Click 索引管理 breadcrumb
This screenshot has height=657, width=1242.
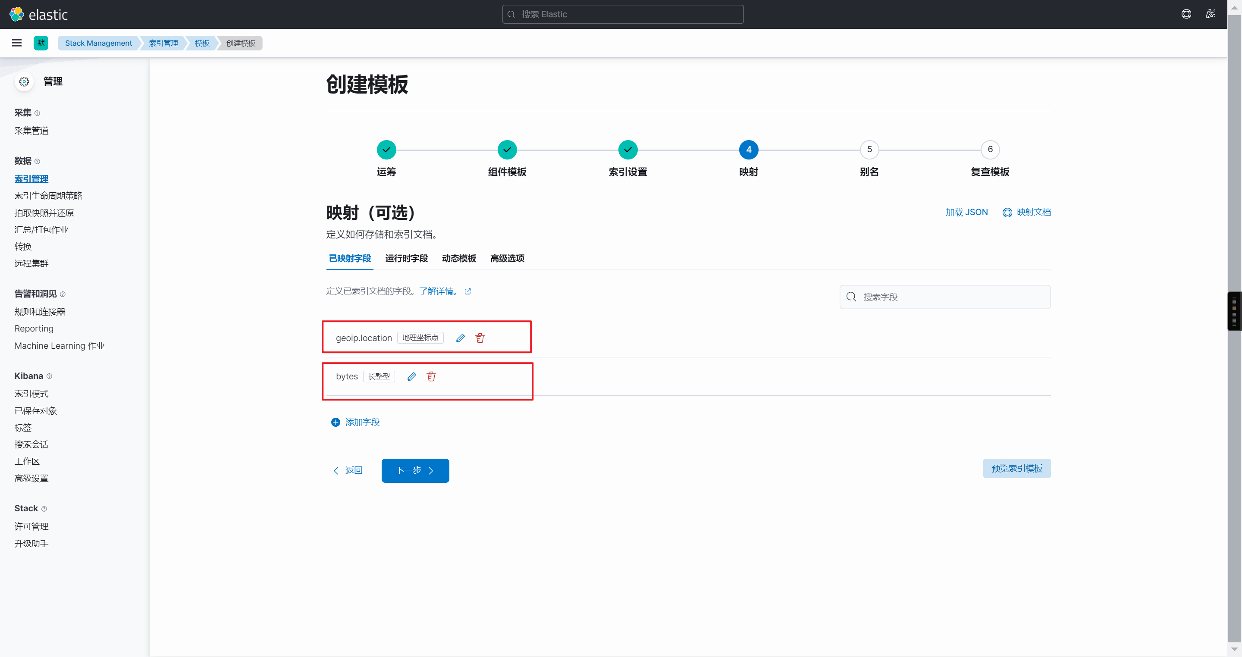coord(163,43)
